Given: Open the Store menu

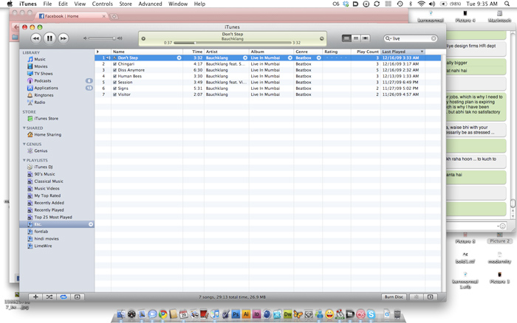Looking at the screenshot, I should 126,4.
